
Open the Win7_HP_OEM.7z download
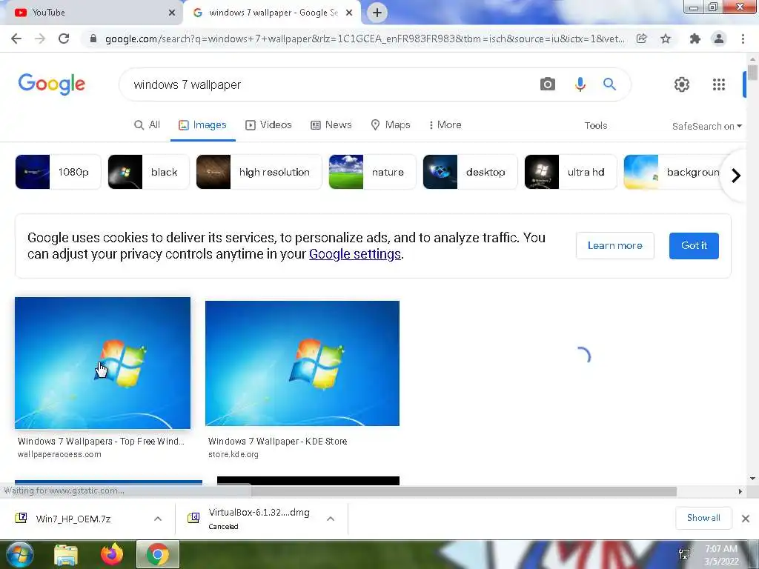pos(73,519)
